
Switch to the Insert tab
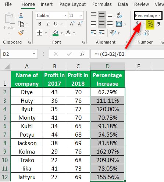pyautogui.click(x=46, y=4)
